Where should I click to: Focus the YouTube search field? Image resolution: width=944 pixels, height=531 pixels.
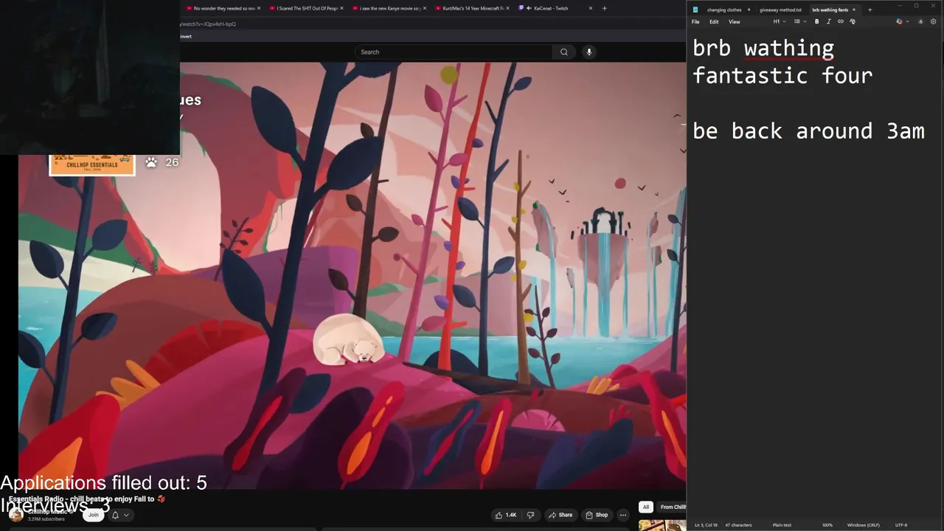(x=454, y=52)
